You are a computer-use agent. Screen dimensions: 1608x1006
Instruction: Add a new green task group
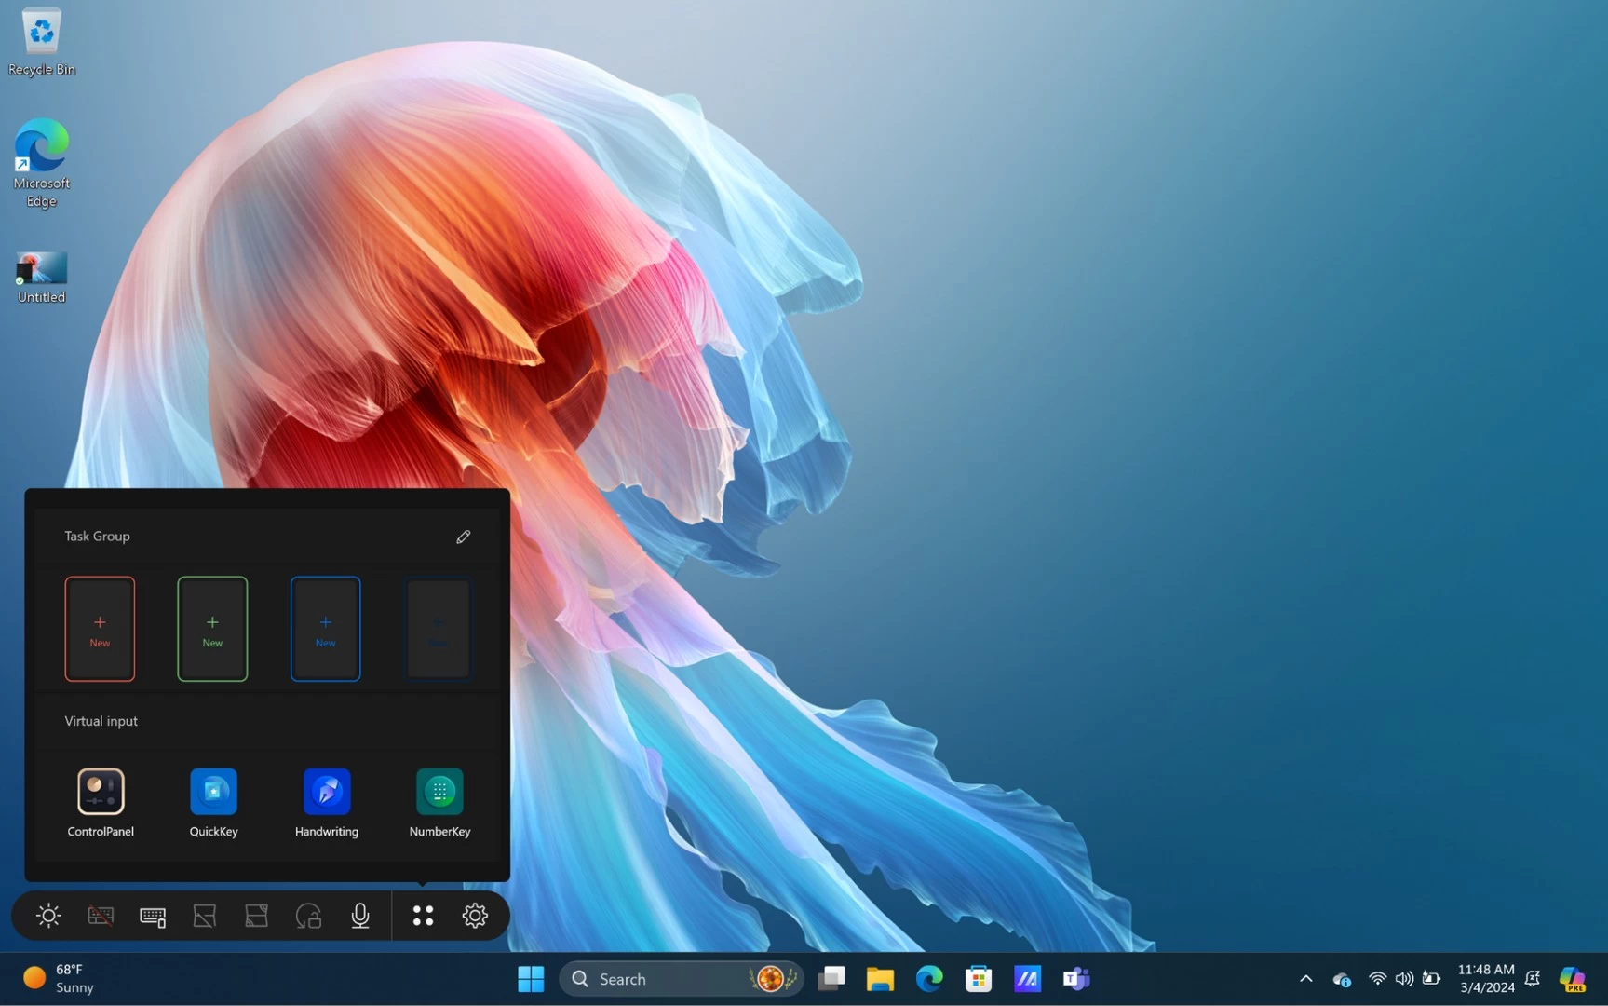(212, 629)
